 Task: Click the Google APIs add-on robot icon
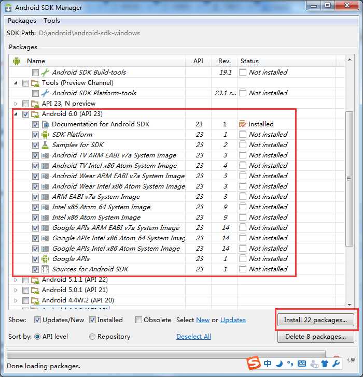(45, 259)
